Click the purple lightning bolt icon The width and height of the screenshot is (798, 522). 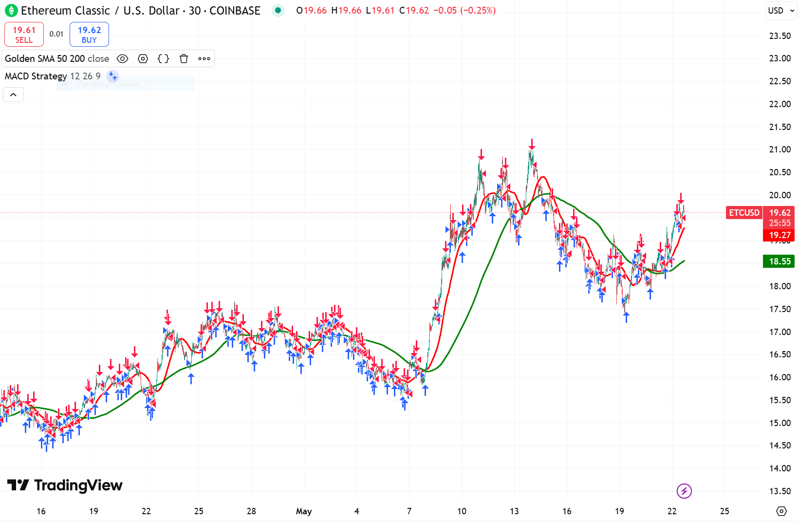(x=684, y=491)
